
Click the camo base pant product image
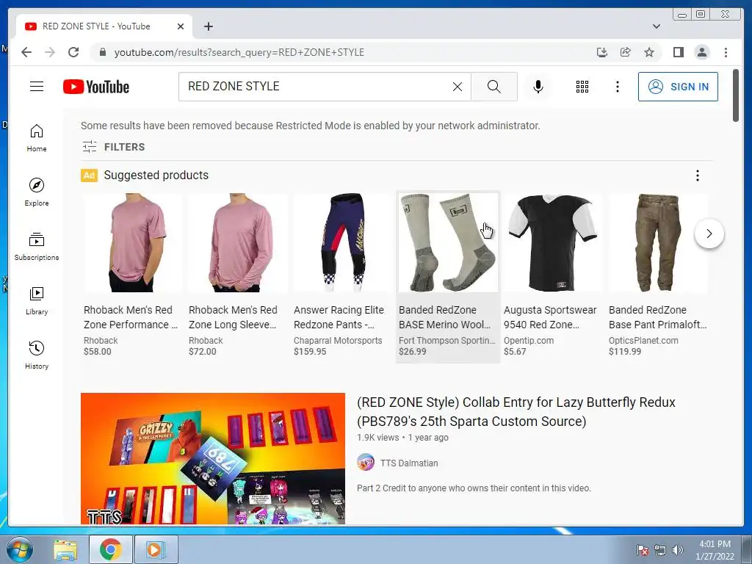point(658,242)
